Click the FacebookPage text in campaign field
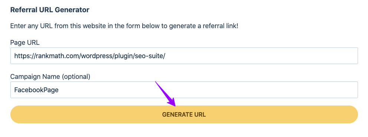The image size is (368, 137). click(36, 90)
